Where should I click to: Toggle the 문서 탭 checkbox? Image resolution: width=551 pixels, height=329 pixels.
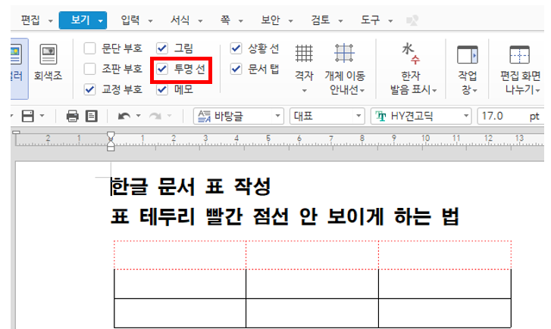tap(236, 69)
